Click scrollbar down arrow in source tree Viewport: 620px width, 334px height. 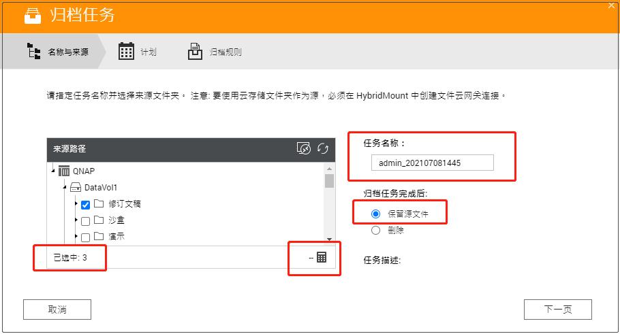point(329,239)
